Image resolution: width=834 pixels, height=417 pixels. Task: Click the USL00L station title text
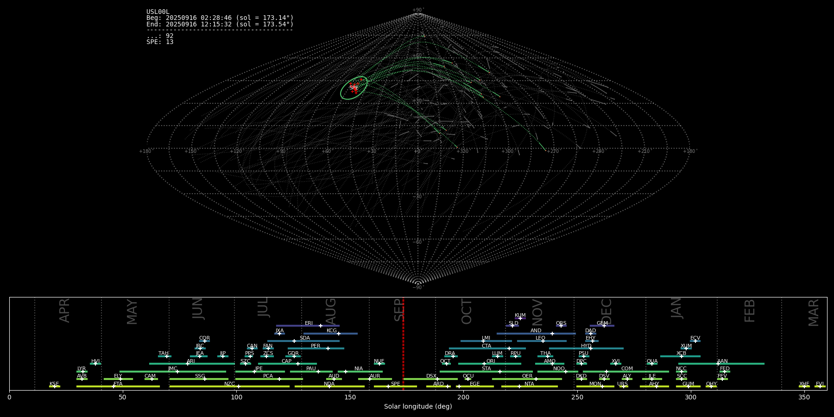coord(158,12)
